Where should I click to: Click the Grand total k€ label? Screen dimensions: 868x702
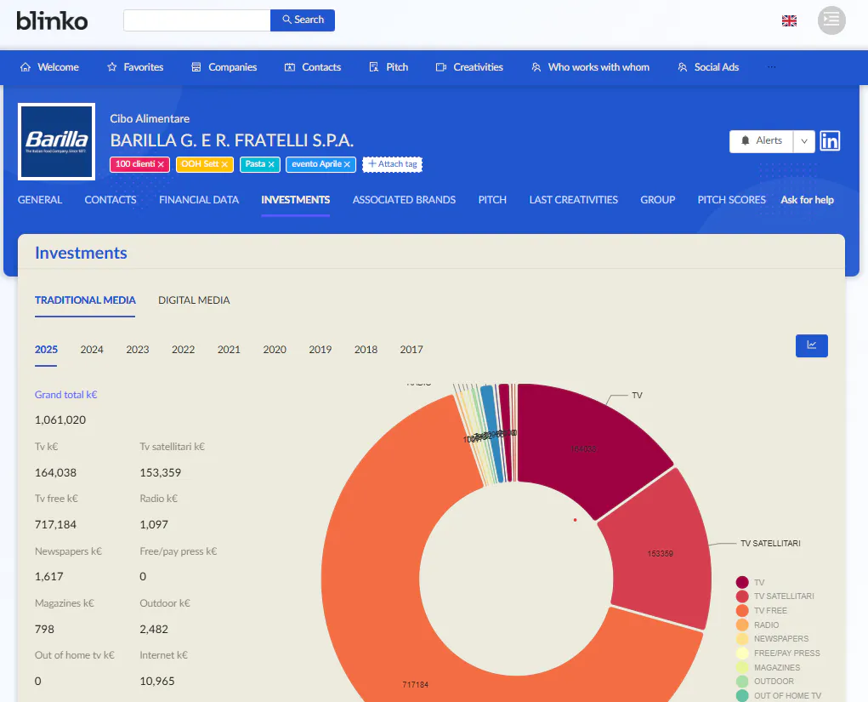coord(65,395)
